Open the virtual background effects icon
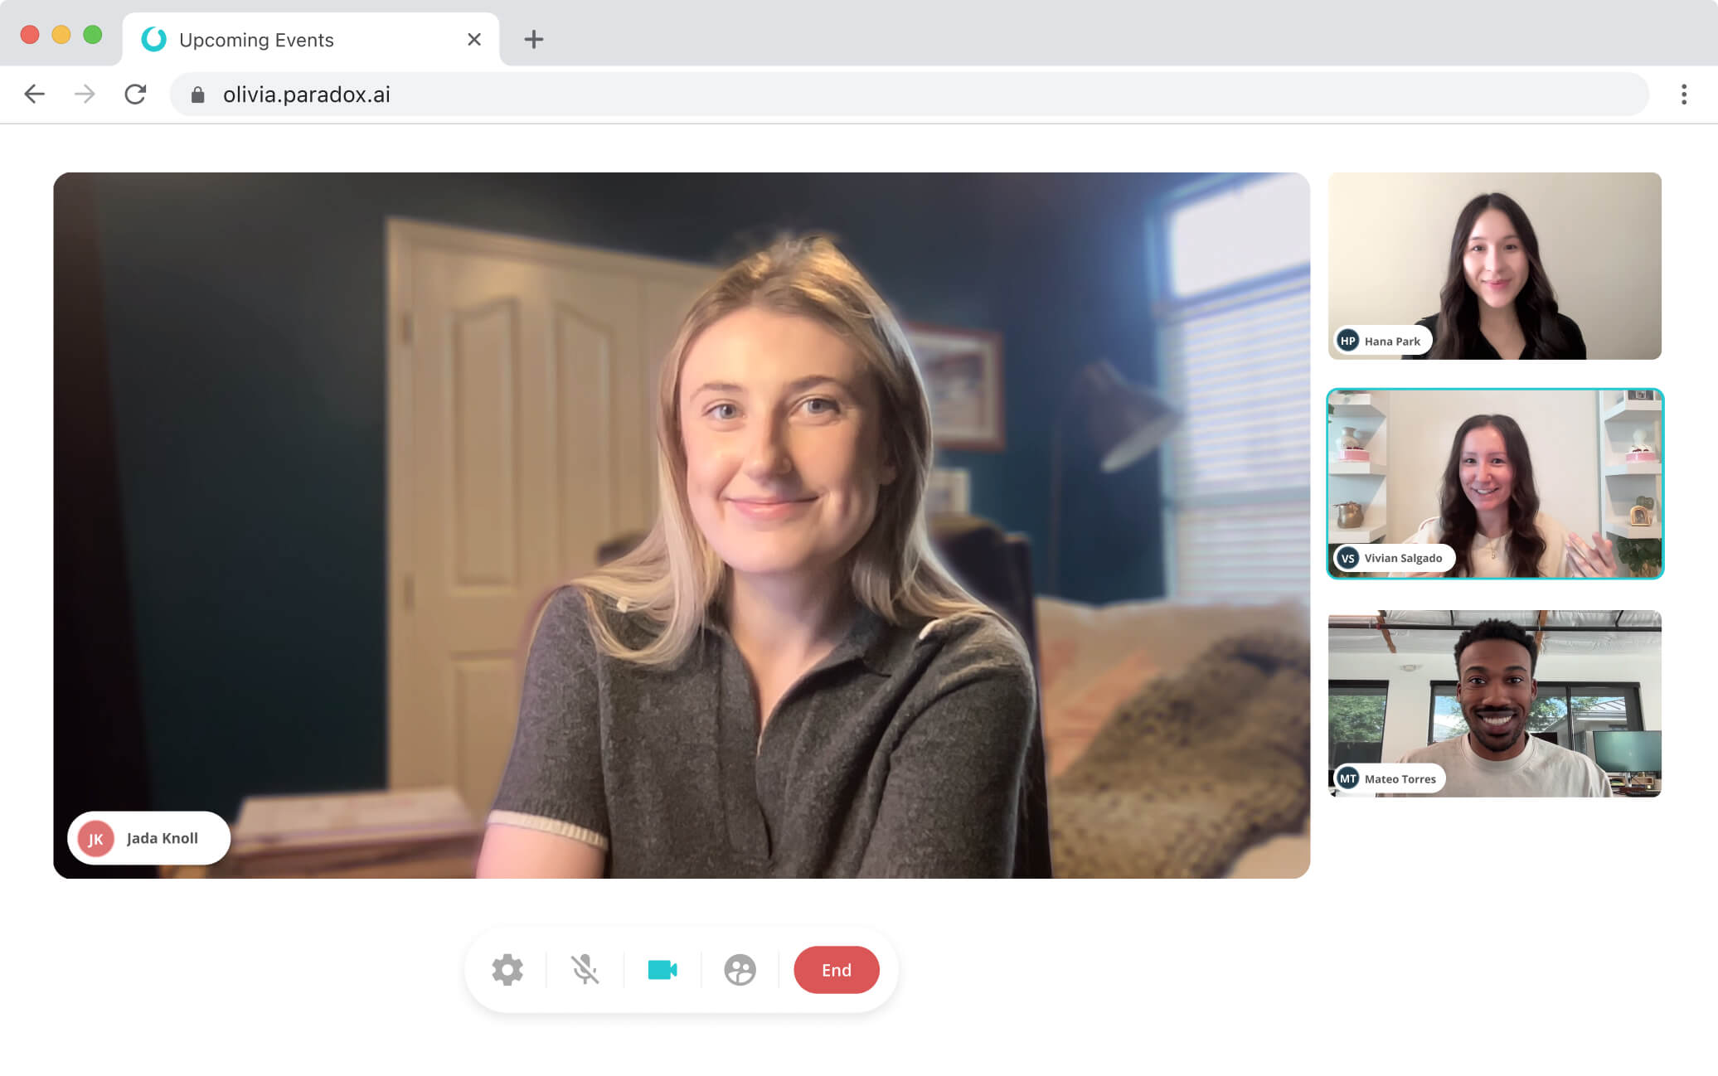This screenshot has width=1718, height=1076. (740, 969)
